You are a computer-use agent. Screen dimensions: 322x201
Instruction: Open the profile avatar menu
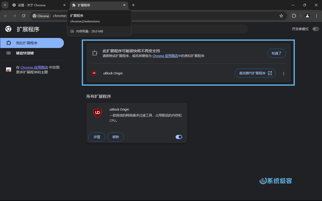click(307, 16)
